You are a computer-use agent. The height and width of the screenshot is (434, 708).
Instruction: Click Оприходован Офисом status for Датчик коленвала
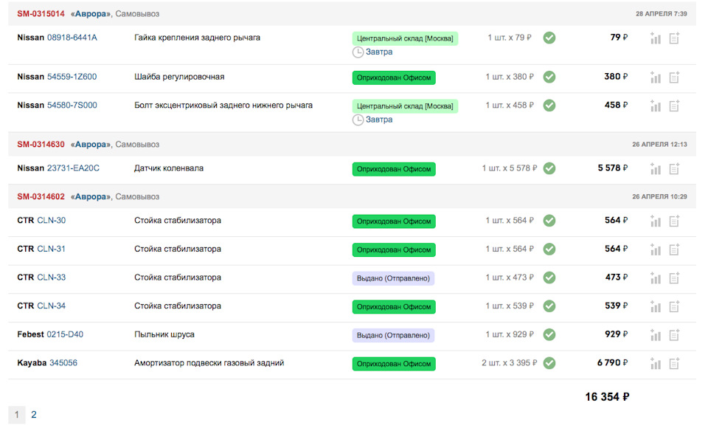point(394,169)
